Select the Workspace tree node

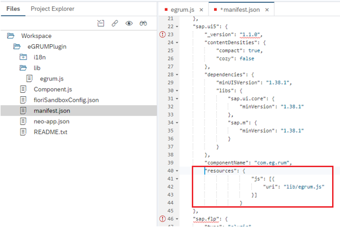(x=36, y=36)
